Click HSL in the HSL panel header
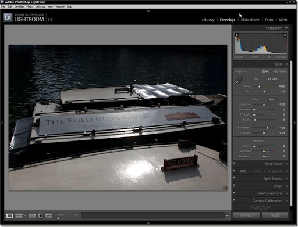The width and height of the screenshot is (298, 227). (x=243, y=171)
